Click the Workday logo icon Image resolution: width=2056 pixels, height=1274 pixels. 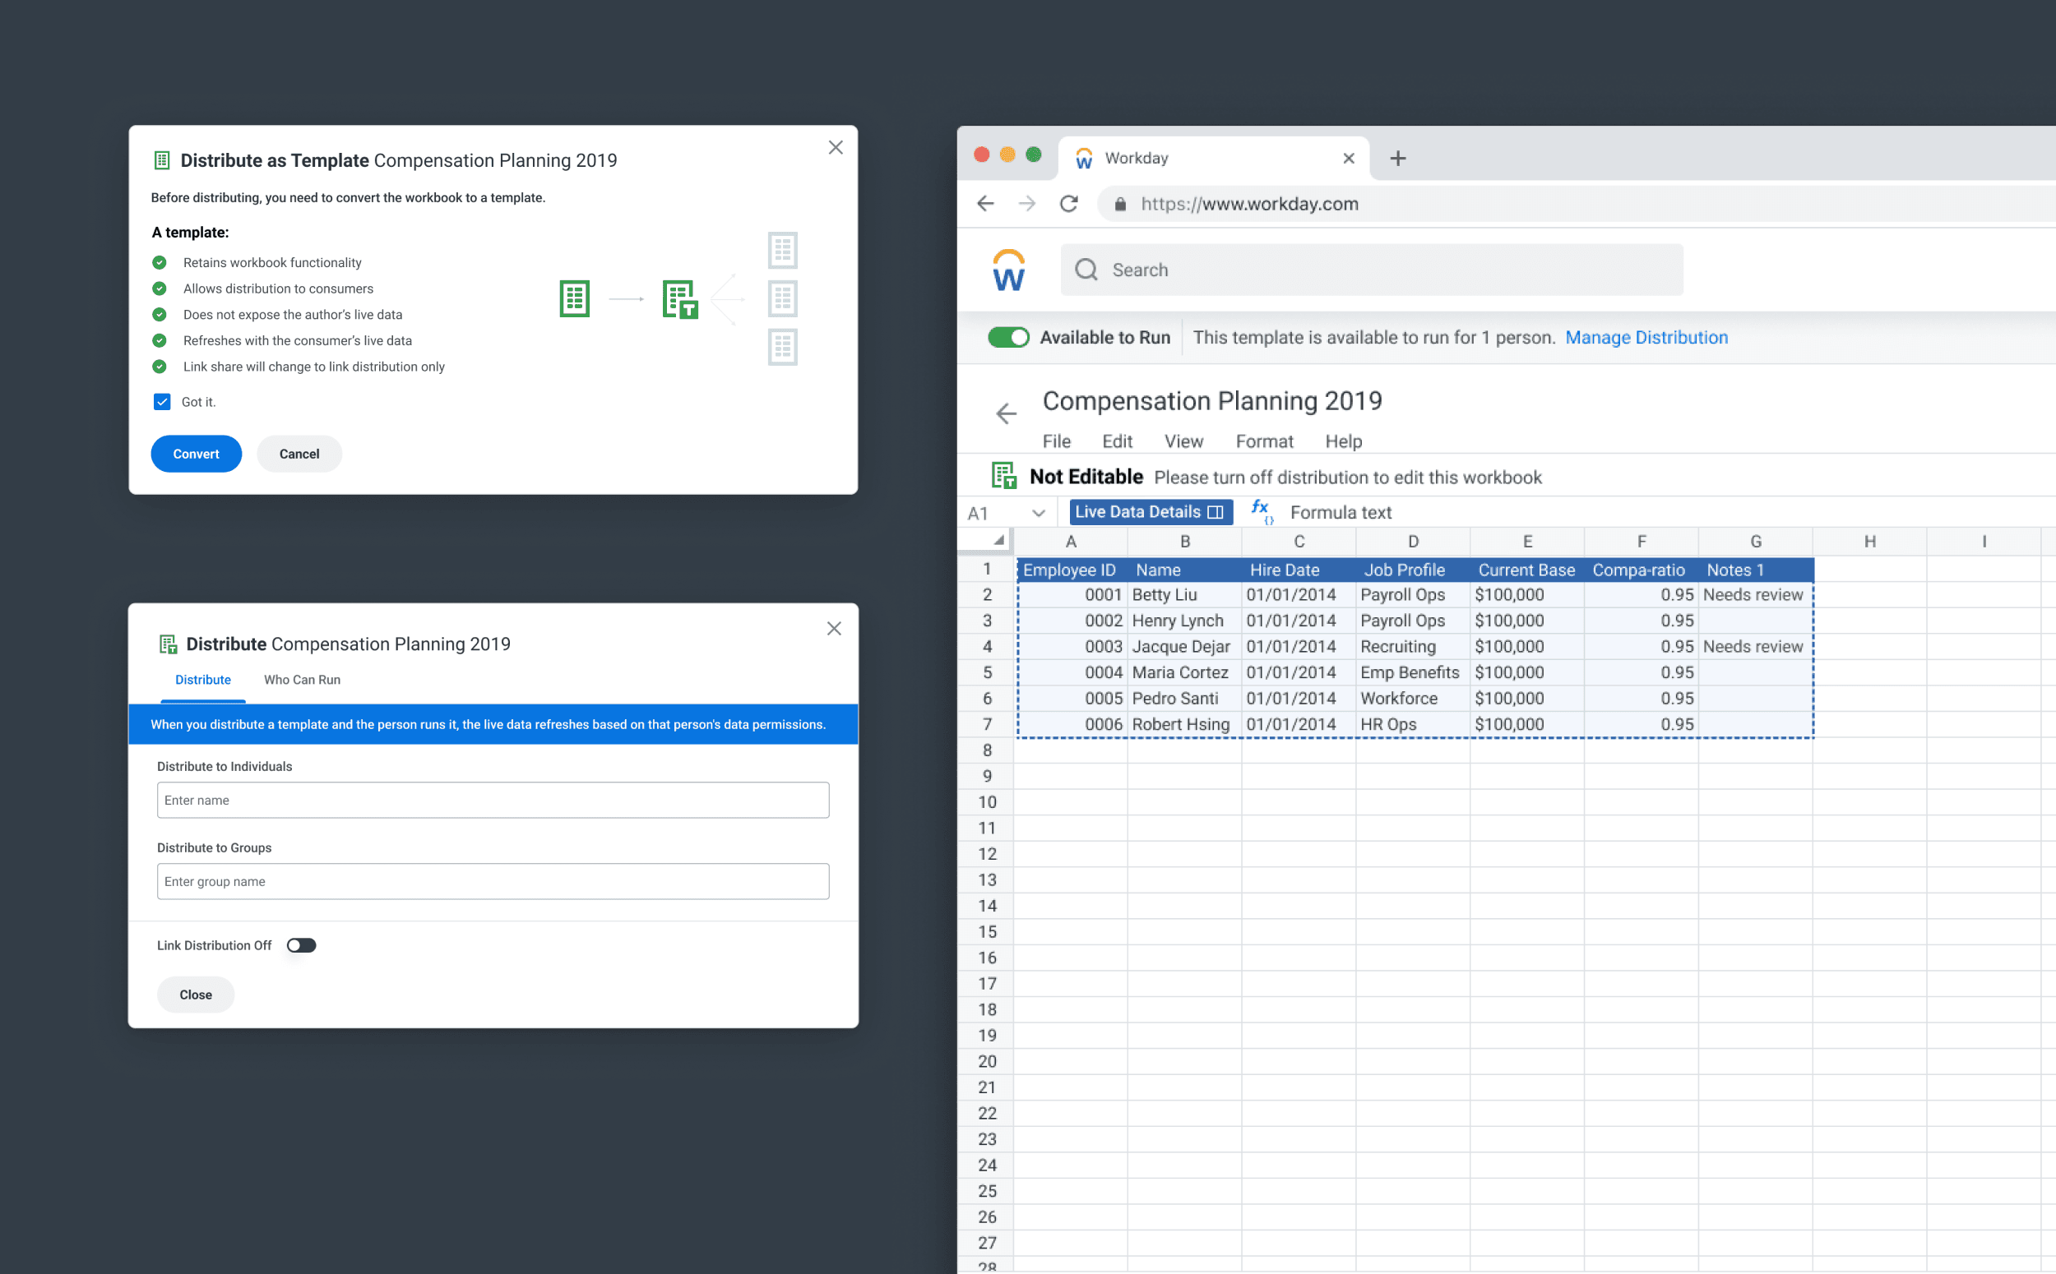(1008, 270)
